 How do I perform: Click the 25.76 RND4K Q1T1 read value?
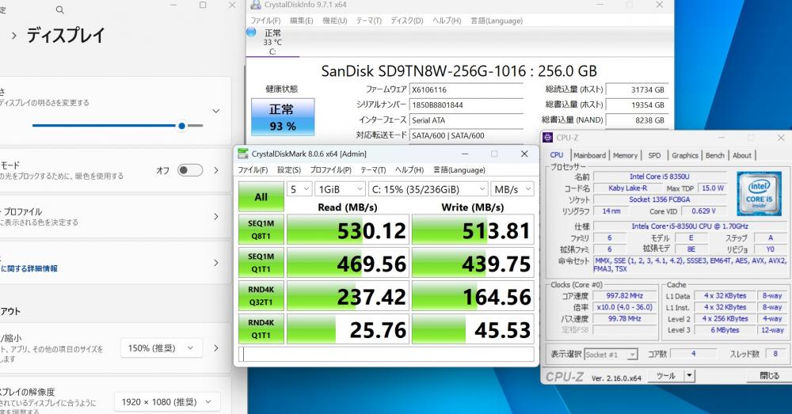348,329
